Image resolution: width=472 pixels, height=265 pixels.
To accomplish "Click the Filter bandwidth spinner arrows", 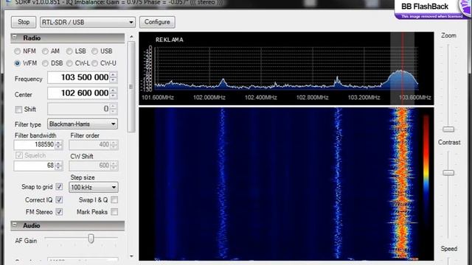I will pos(59,145).
